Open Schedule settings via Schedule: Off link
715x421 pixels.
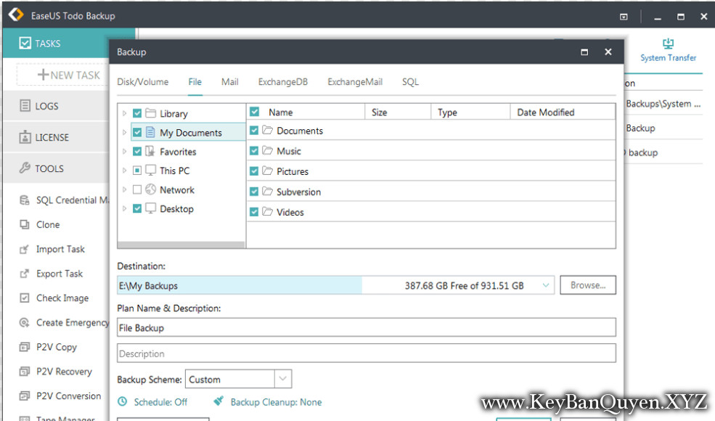pos(160,401)
